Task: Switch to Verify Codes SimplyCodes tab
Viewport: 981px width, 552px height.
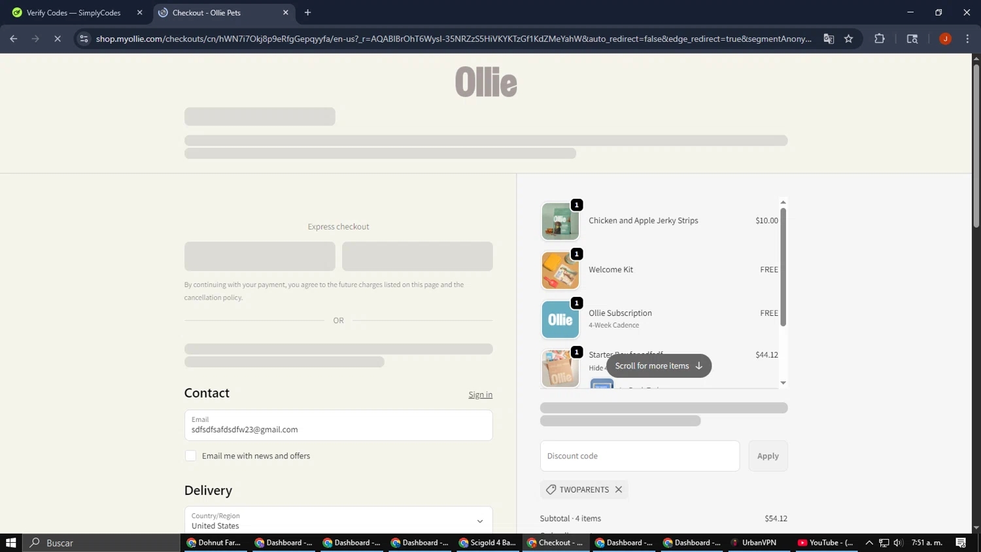Action: 73,12
